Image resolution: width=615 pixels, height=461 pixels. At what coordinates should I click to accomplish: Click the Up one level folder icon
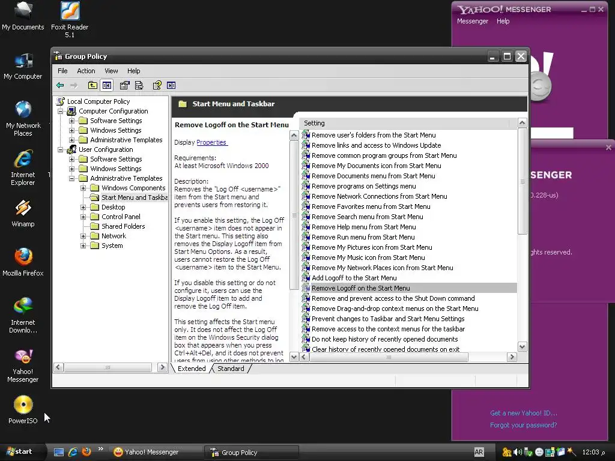[x=92, y=85]
